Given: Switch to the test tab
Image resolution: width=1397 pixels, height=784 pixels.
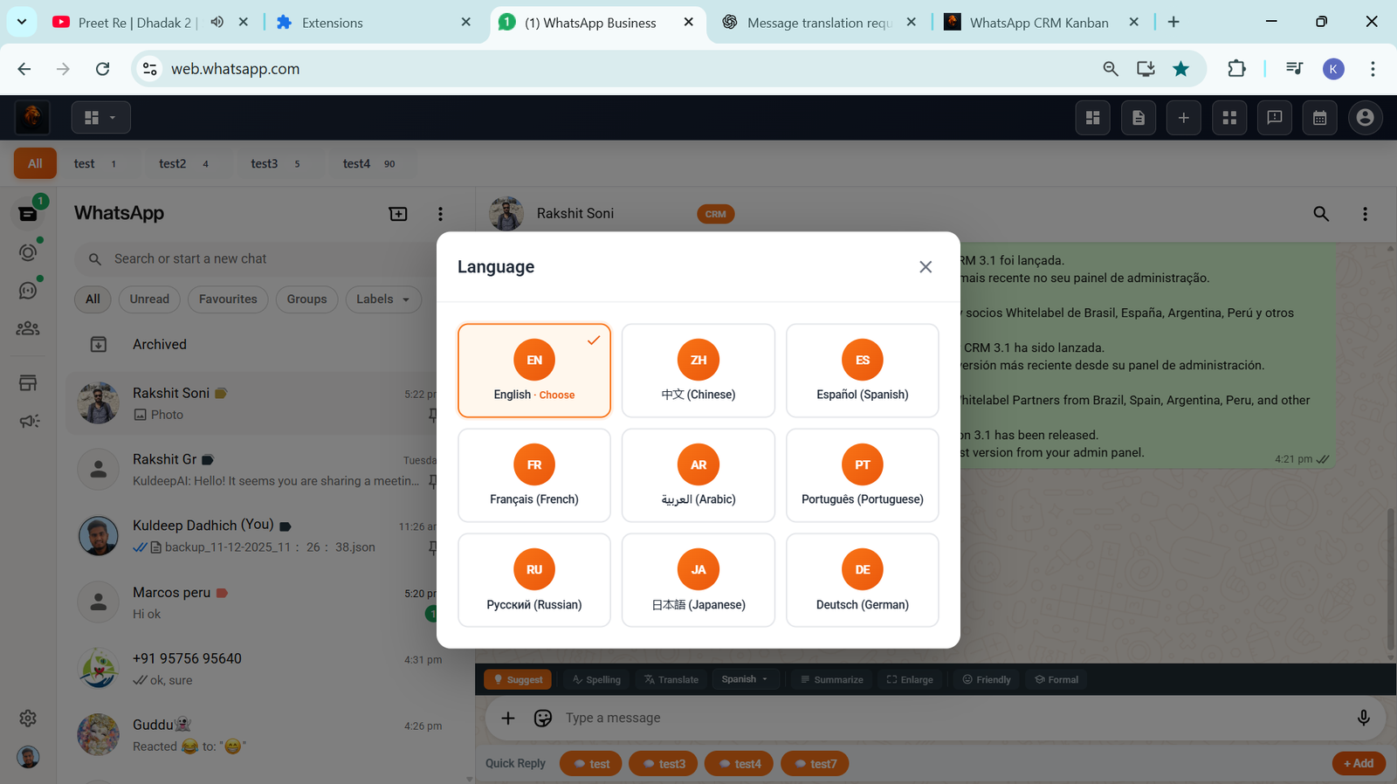Looking at the screenshot, I should [94, 163].
